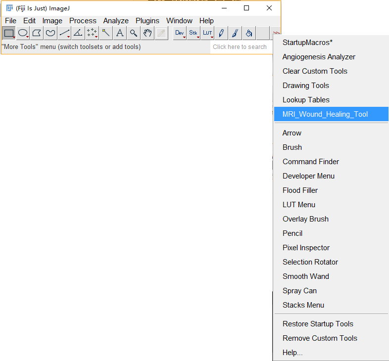Open the Stk stacks menu tool
The image size is (389, 361).
pos(194,33)
